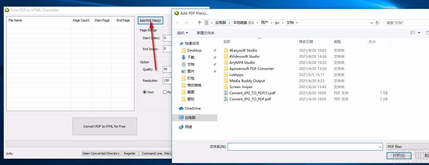Select 4Easysoft Studio folder
This screenshot has width=429, height=165.
243,50
